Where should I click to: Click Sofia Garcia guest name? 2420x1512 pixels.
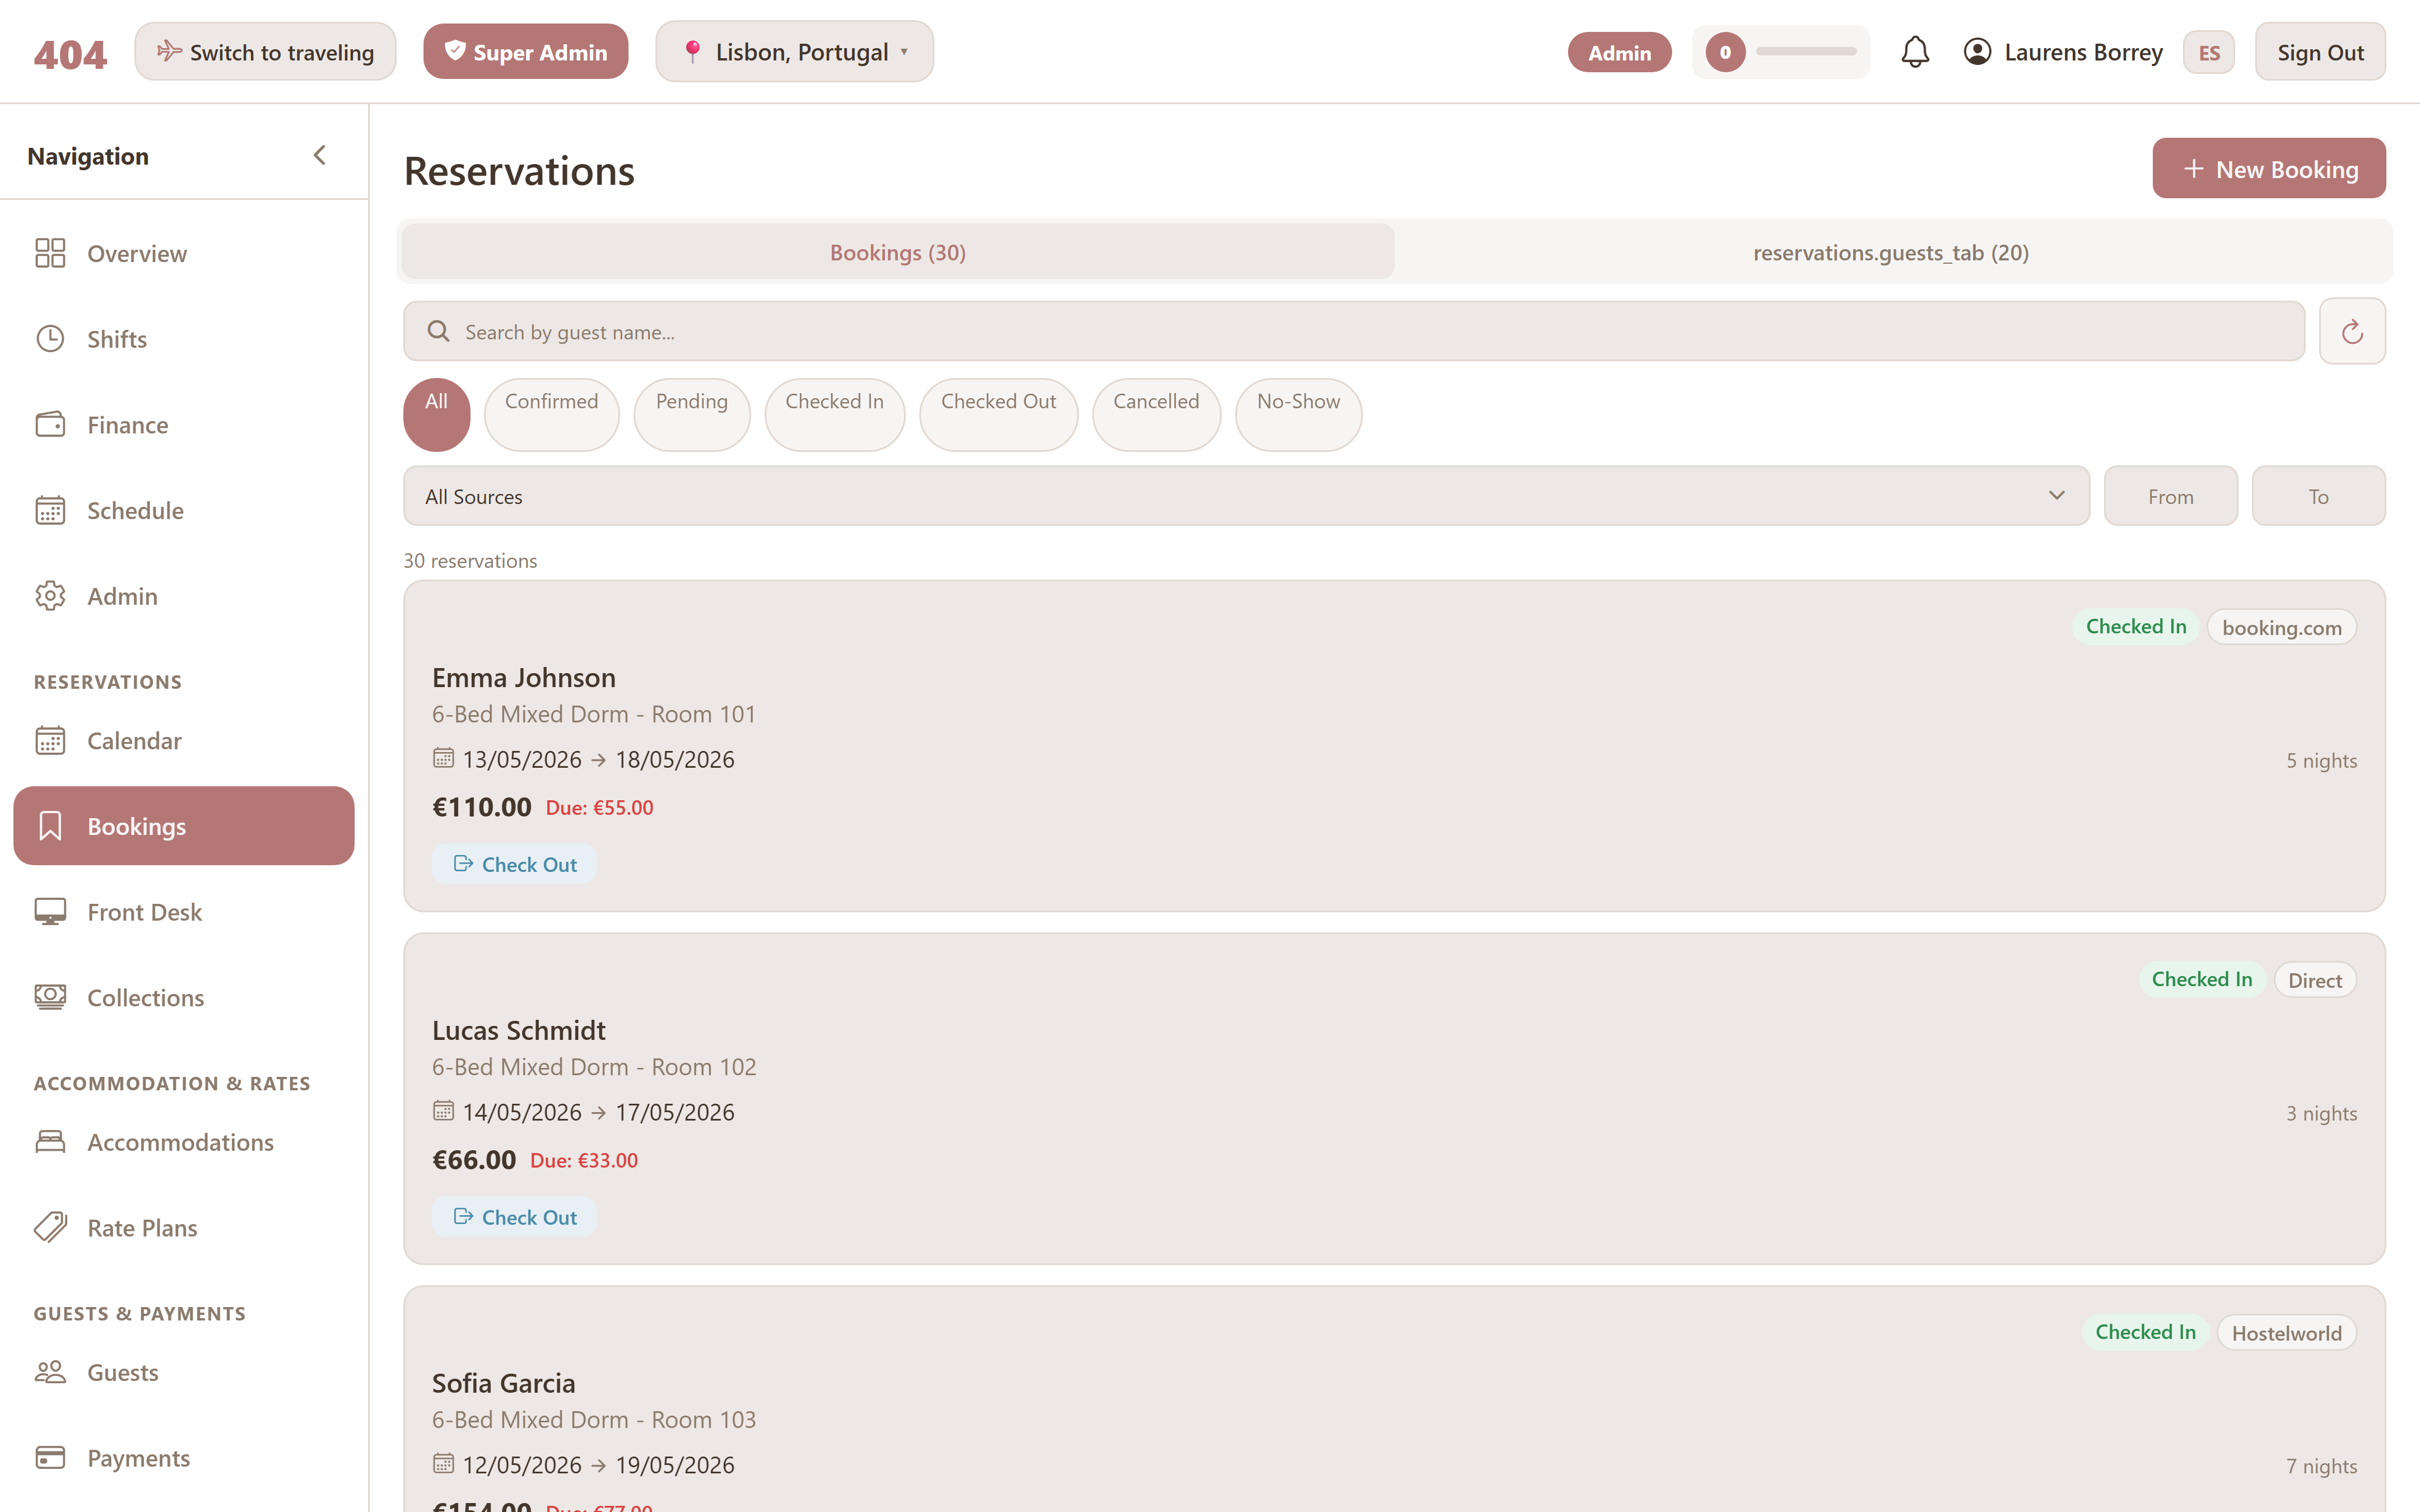pyautogui.click(x=503, y=1383)
